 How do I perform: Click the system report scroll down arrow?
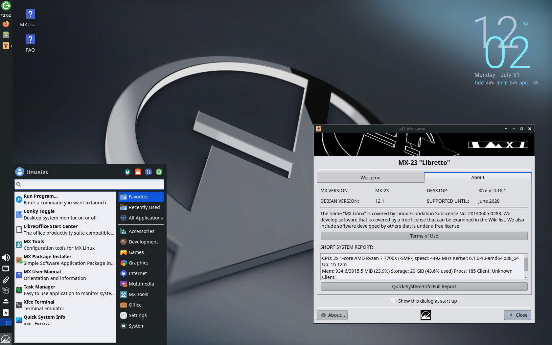526,278
